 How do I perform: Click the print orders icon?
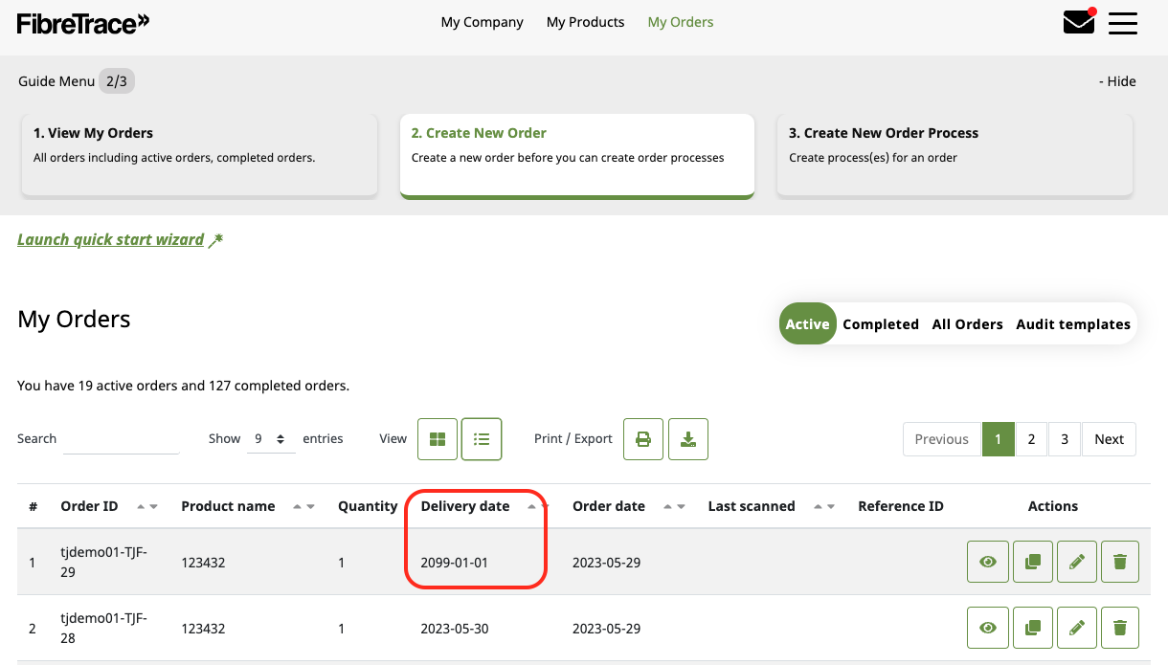click(643, 439)
